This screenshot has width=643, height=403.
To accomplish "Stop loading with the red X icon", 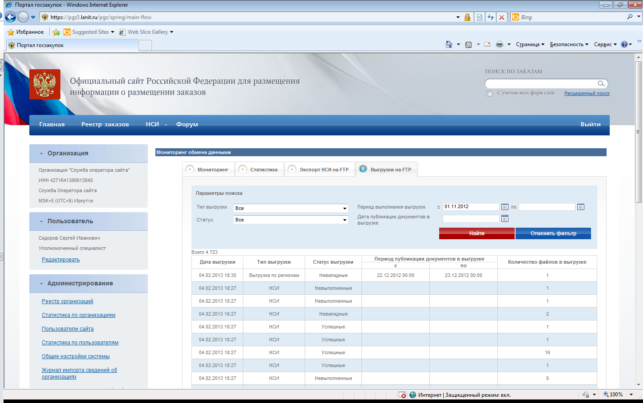I will pyautogui.click(x=502, y=17).
